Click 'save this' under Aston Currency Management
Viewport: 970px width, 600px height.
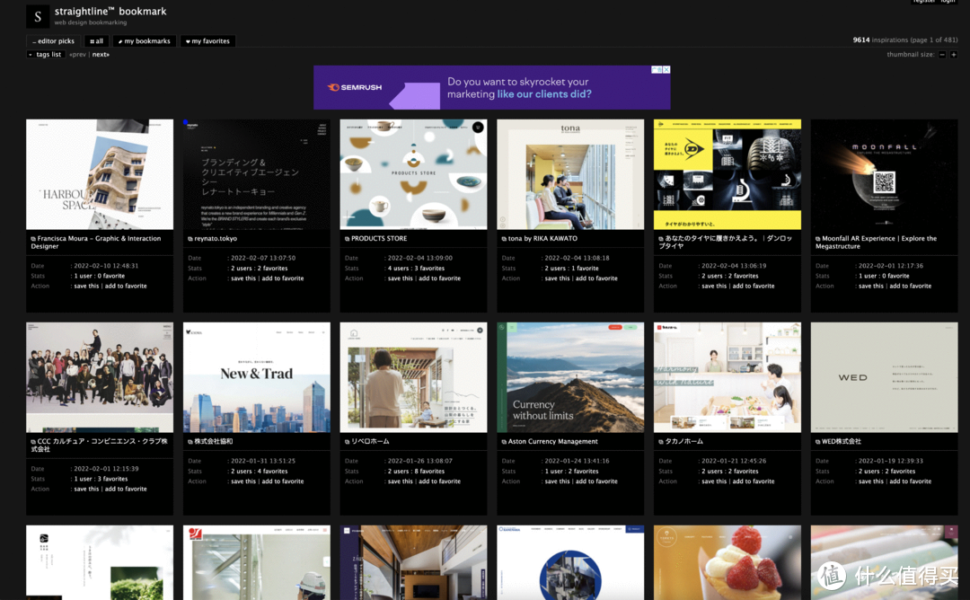(x=558, y=481)
